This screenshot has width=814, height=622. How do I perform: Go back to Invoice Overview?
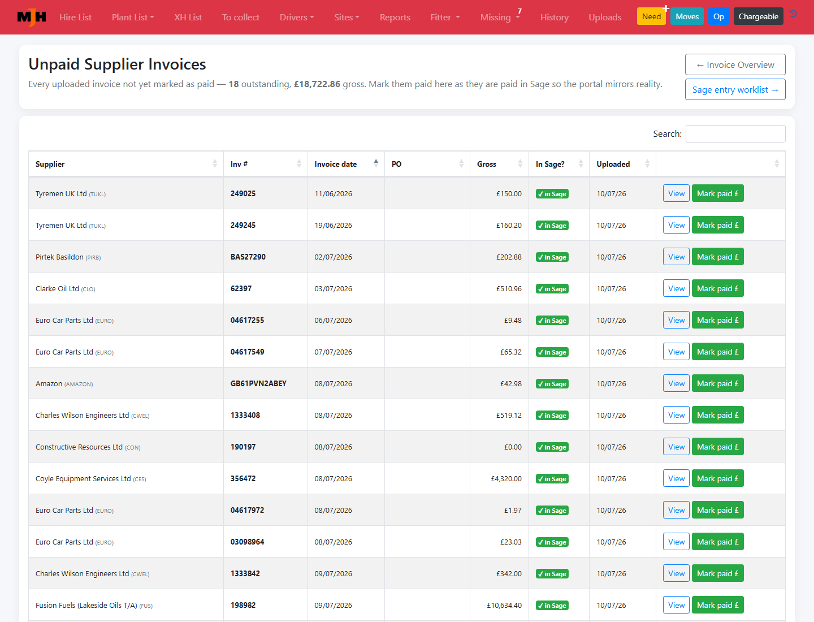coord(735,64)
